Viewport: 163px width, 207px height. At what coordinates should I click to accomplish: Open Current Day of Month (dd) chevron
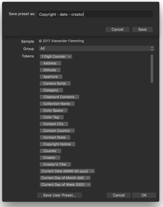pos(88,178)
